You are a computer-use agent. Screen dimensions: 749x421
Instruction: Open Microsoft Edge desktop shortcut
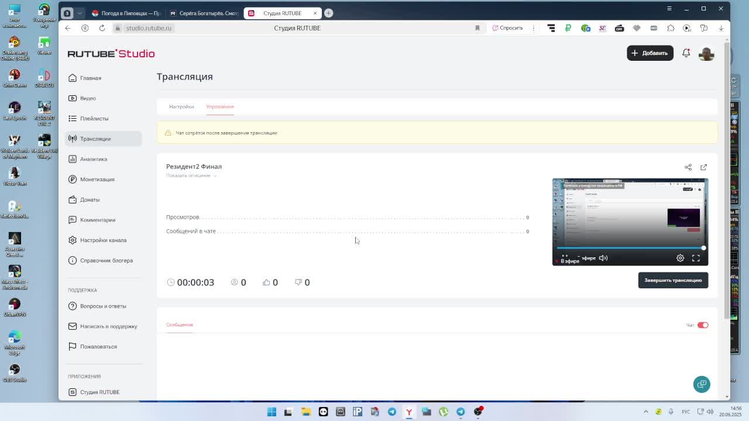[15, 343]
